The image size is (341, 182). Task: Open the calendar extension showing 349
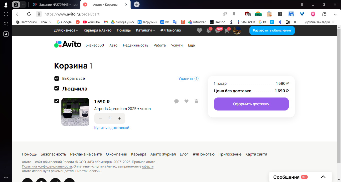291,14
